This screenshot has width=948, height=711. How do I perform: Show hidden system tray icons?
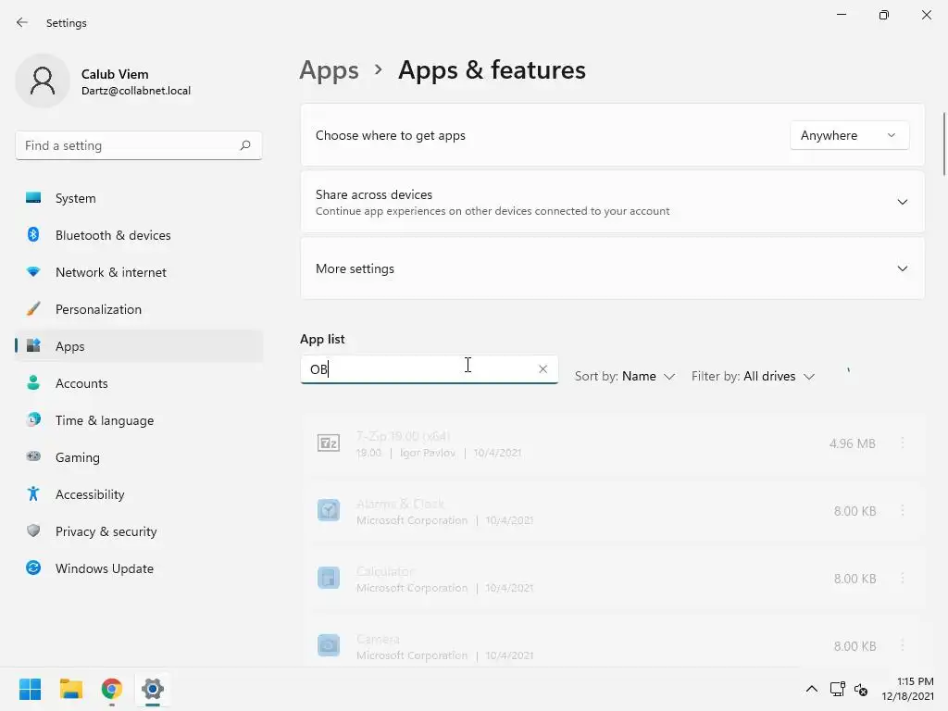point(811,689)
